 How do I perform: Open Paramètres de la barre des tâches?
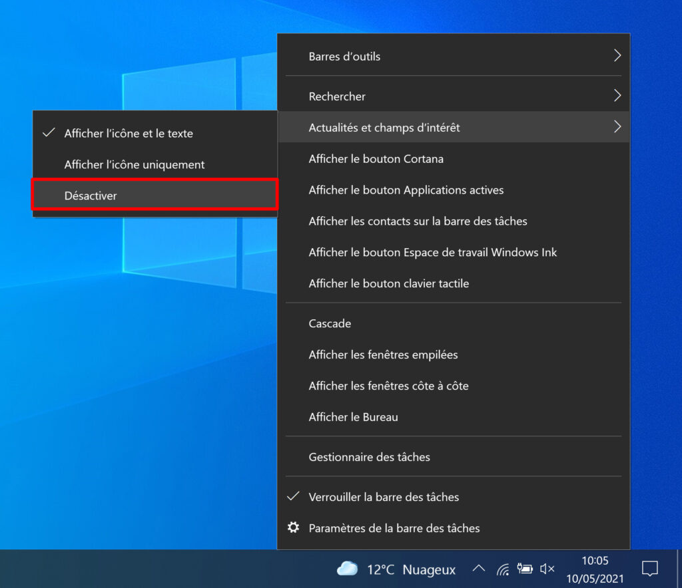point(453,528)
